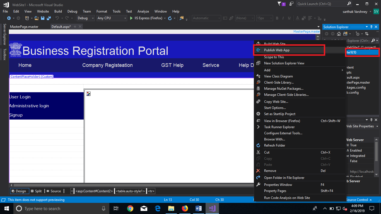The image size is (381, 214).
Task: Click the Foreground Color toolbar icon
Action: point(298,18)
